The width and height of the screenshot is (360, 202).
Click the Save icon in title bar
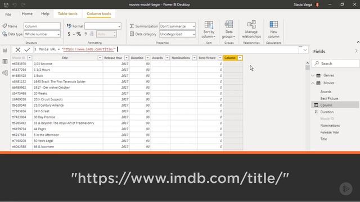[x=6, y=4]
